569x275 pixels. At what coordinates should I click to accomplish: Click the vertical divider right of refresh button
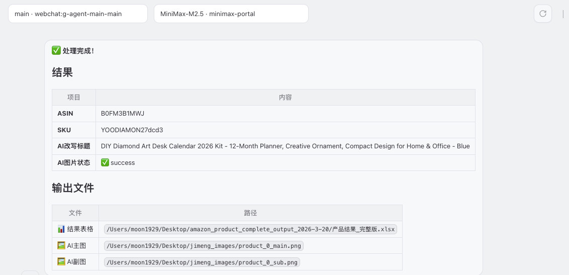[563, 14]
